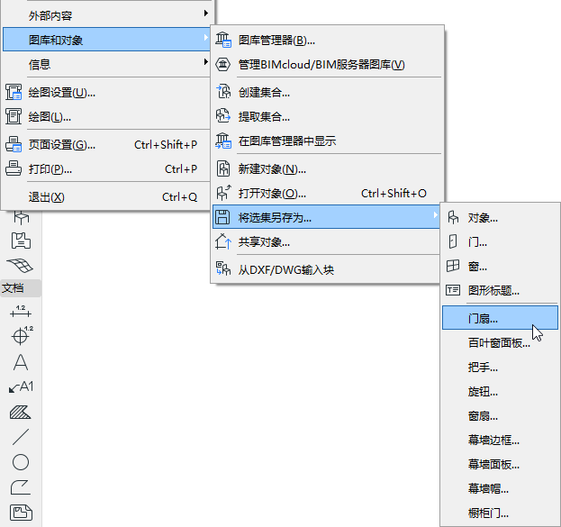The height and width of the screenshot is (527, 561).
Task: Choose 窗扇... option
Action: coord(500,416)
